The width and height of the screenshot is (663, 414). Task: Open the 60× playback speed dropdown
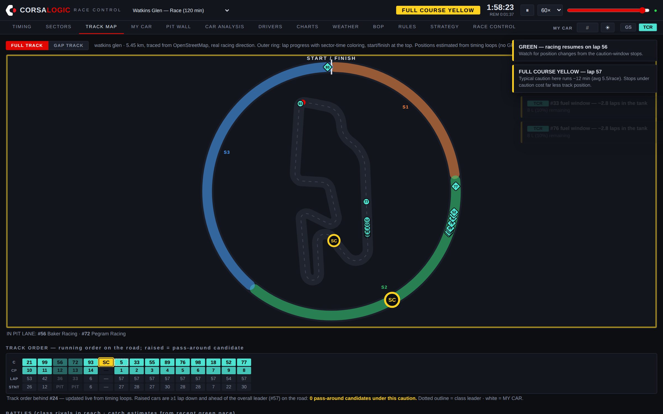pos(550,10)
